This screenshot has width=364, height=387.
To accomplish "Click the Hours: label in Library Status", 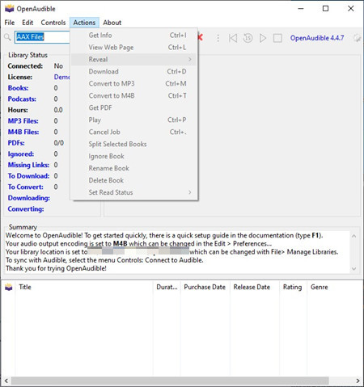I will (x=18, y=110).
